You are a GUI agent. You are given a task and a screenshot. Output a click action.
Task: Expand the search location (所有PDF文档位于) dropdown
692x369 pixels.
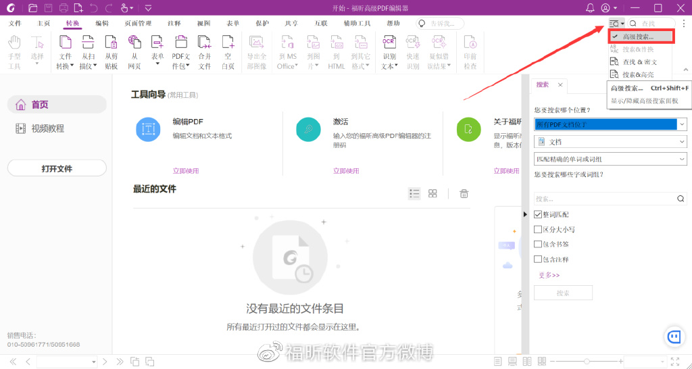coord(683,124)
